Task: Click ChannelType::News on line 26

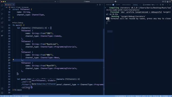Action: (50, 58)
